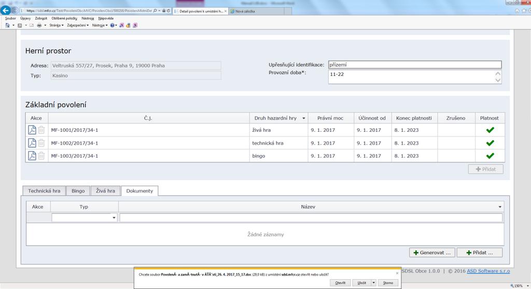Refresh the page from the address bar
This screenshot has height=289, width=531.
pos(169,11)
